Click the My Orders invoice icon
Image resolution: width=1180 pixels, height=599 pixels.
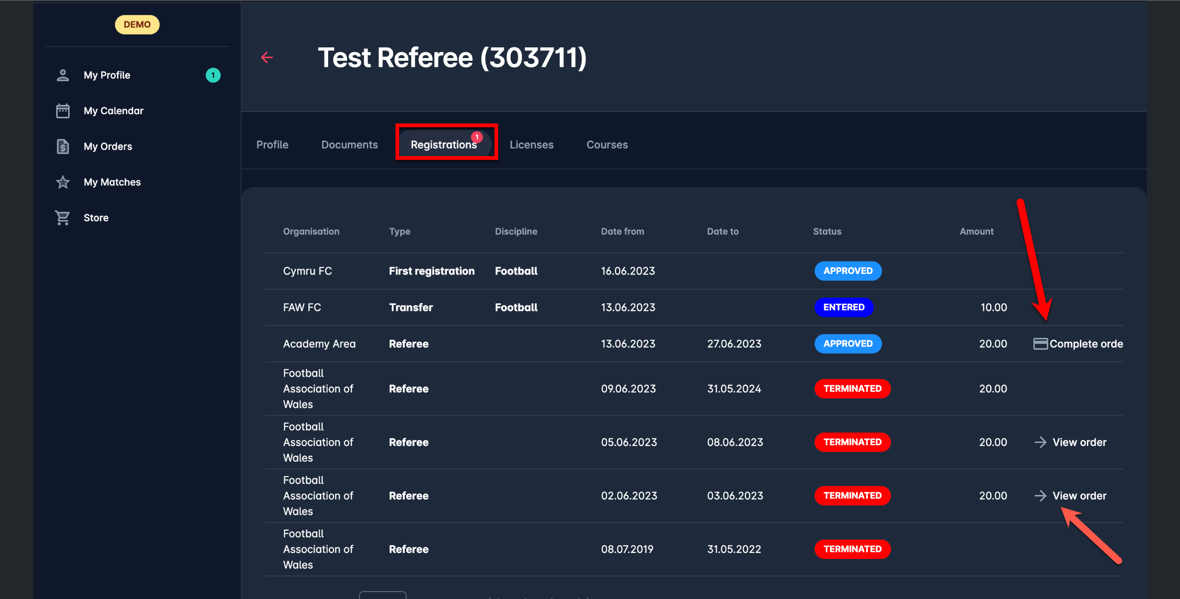tap(63, 146)
